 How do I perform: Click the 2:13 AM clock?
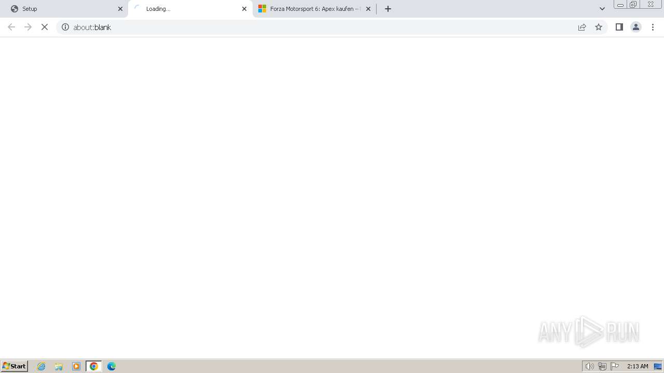click(x=638, y=366)
